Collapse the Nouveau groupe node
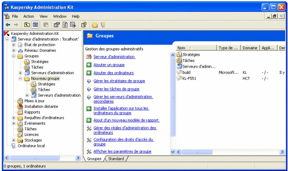Image resolution: width=288 pixels, height=171 pixels. click(x=20, y=79)
